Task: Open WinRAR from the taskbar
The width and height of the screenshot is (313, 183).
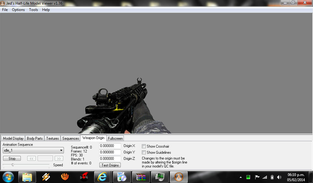Action: [141, 177]
